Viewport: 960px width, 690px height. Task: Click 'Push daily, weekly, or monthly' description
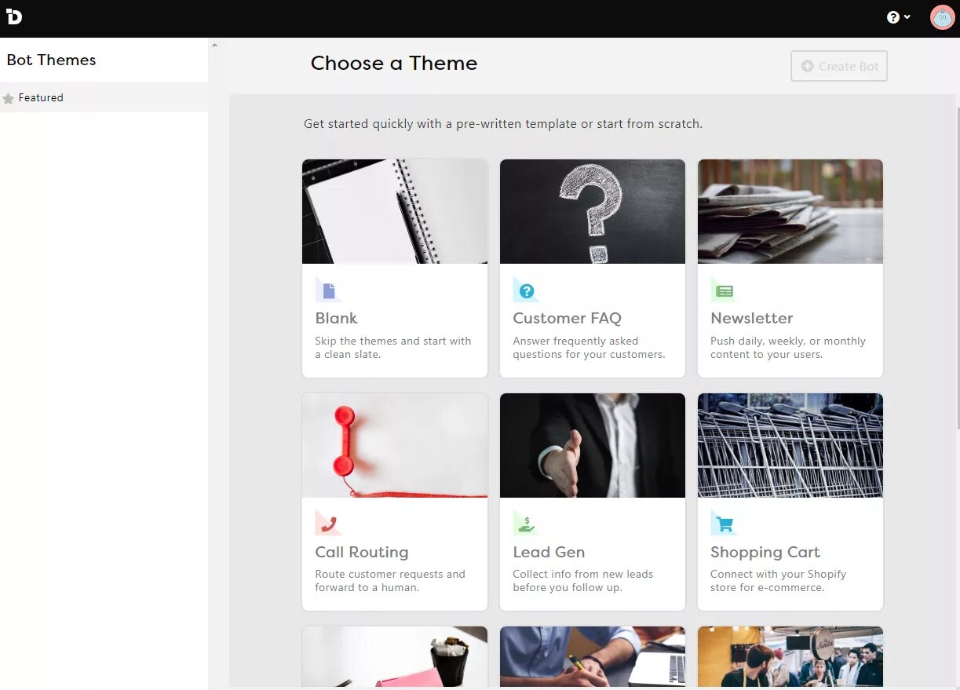coord(788,348)
